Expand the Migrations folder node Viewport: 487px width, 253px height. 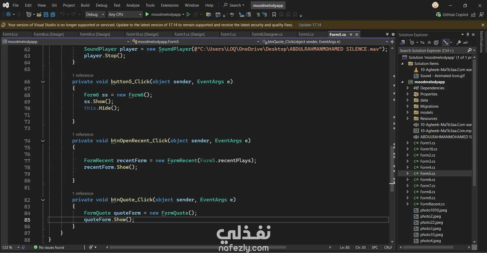pos(408,106)
